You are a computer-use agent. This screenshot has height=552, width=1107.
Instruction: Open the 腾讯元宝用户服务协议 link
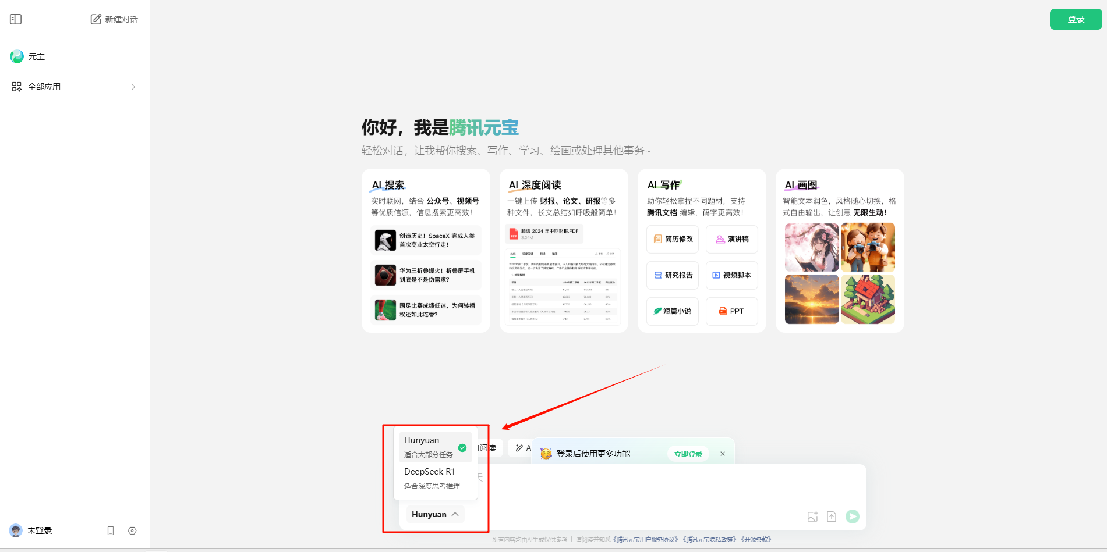646,540
